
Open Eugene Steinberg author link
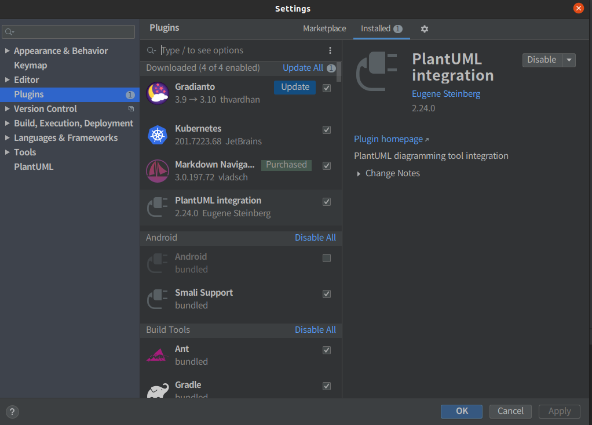pos(446,94)
